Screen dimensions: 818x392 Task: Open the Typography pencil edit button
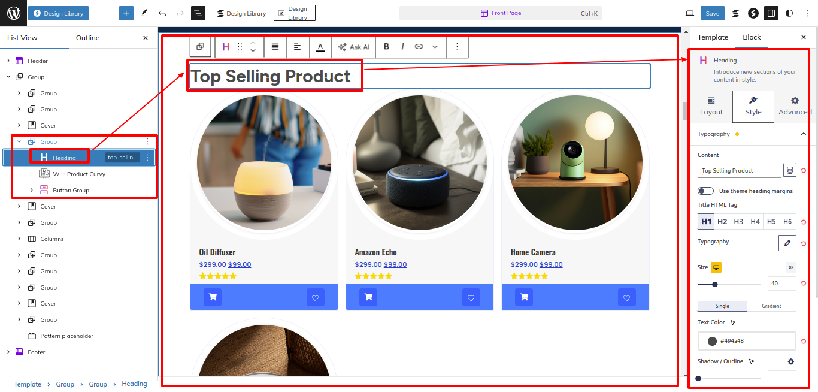tap(787, 243)
